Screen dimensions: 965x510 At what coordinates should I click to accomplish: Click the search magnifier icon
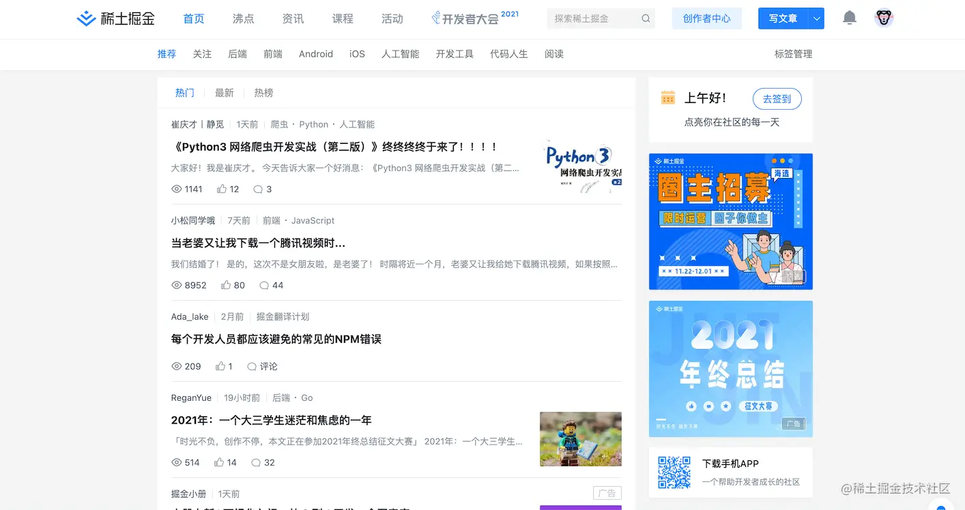click(x=646, y=18)
